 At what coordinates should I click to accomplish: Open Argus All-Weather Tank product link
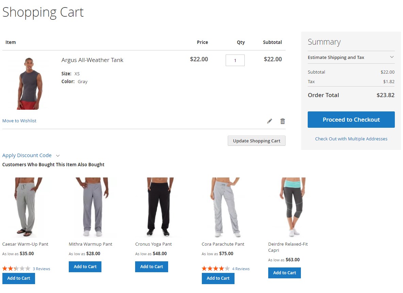pos(92,60)
